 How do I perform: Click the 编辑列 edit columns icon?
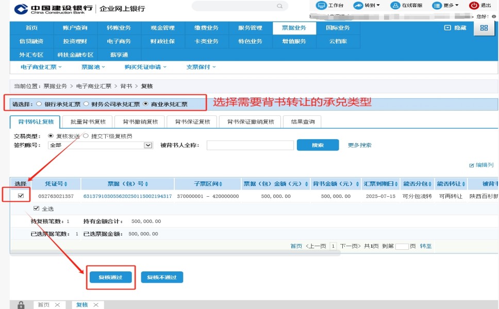[x=471, y=165]
